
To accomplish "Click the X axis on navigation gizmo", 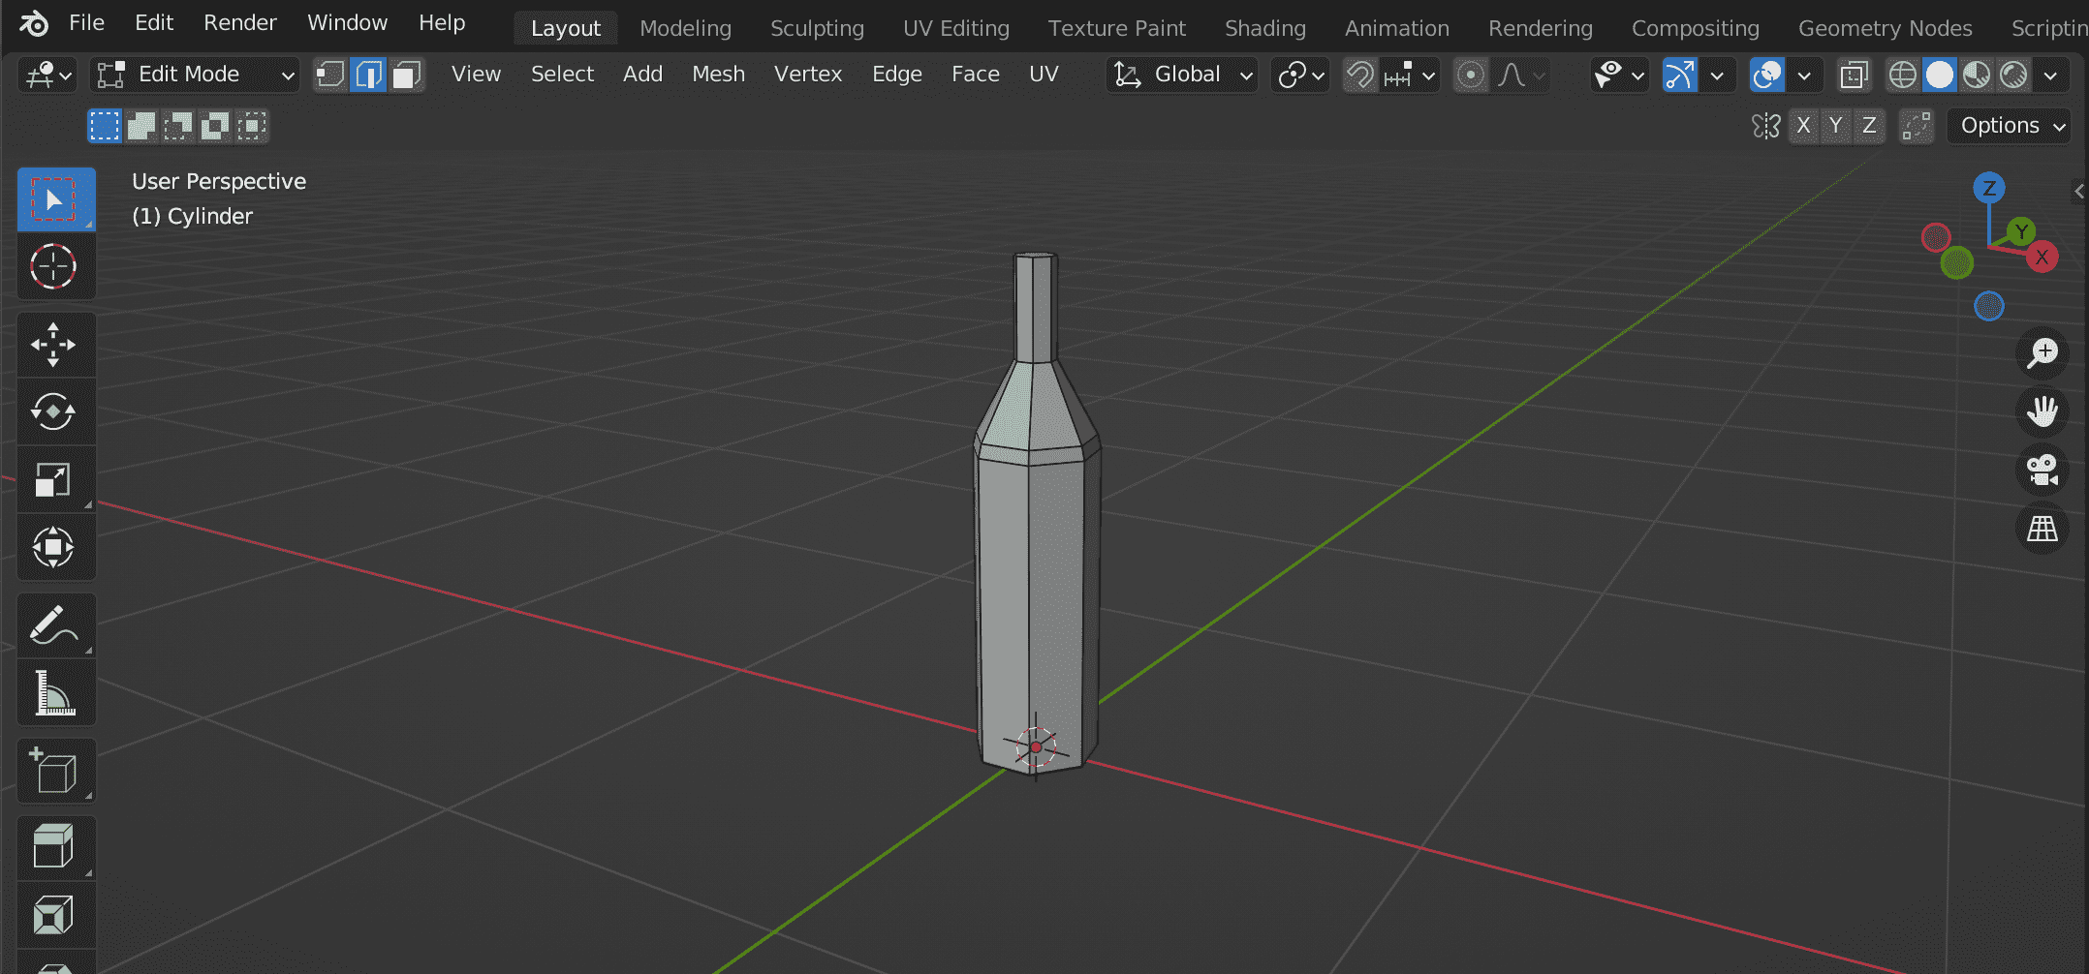I will click(2042, 258).
